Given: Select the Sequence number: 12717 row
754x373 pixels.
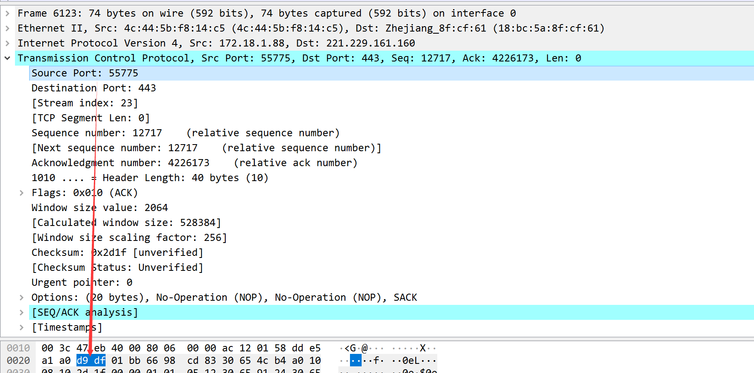Looking at the screenshot, I should tap(392, 133).
